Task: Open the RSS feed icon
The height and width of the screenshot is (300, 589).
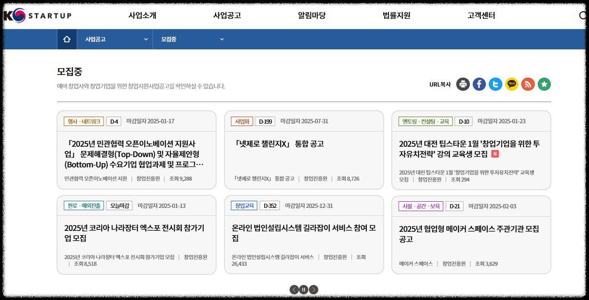Action: (x=528, y=84)
